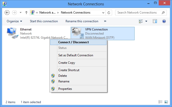Show the preview pane icon
Image resolution: width=172 pixels, height=107 pixels.
(155, 21)
